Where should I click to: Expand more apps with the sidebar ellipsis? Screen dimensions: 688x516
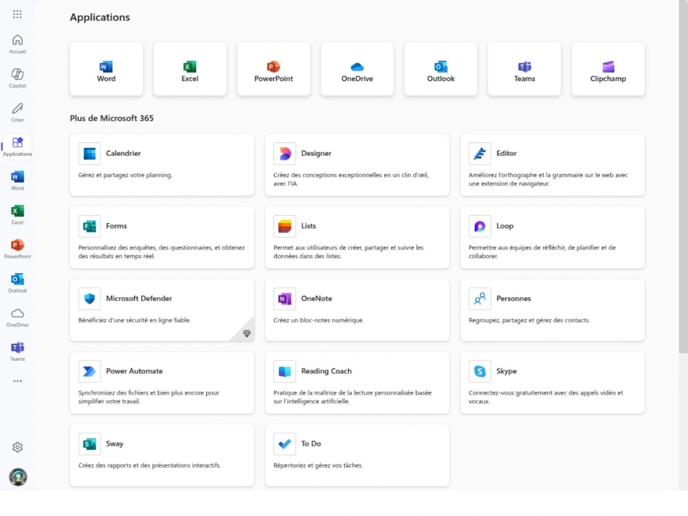(17, 380)
